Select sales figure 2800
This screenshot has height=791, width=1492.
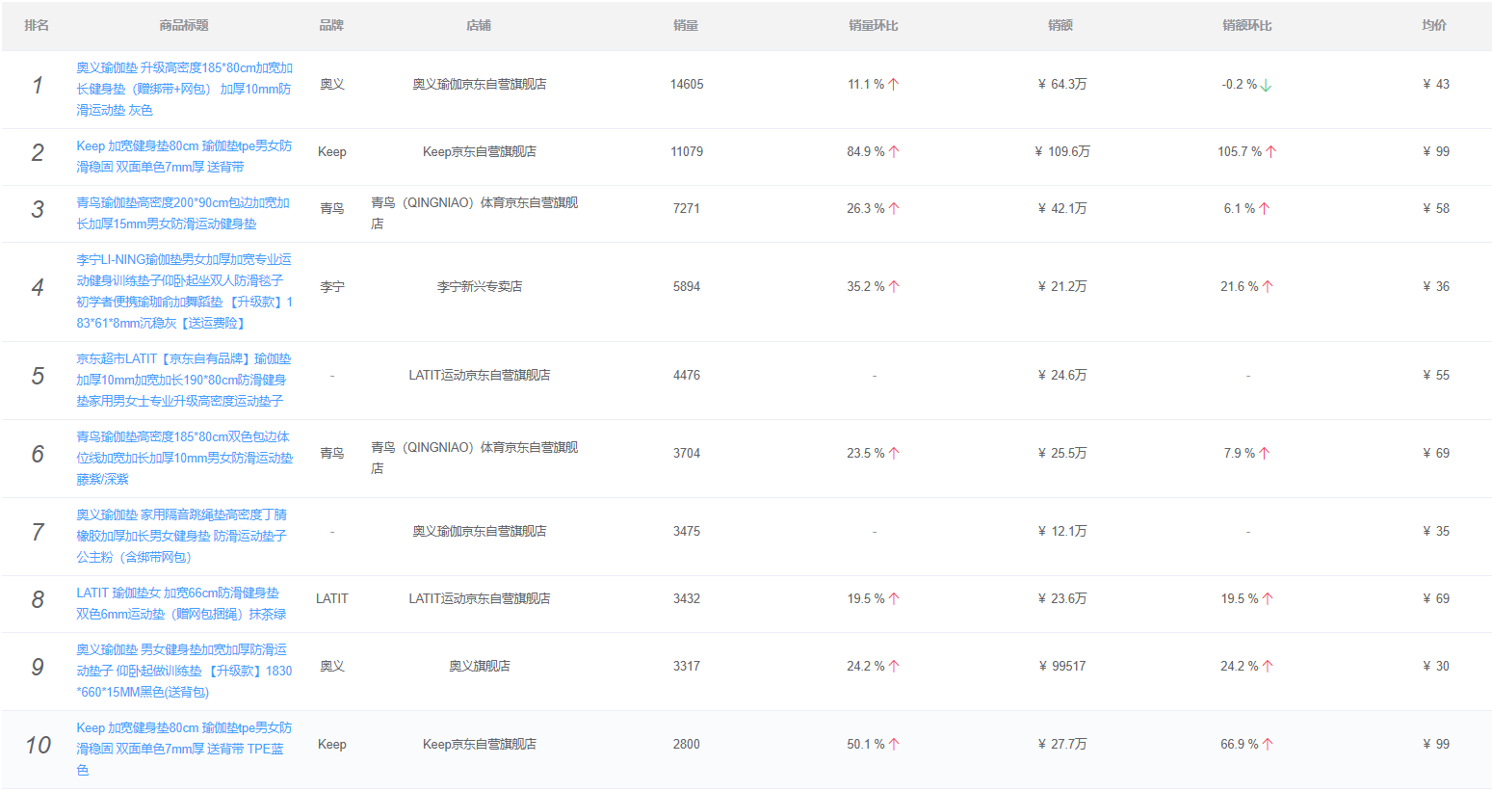[x=687, y=745]
